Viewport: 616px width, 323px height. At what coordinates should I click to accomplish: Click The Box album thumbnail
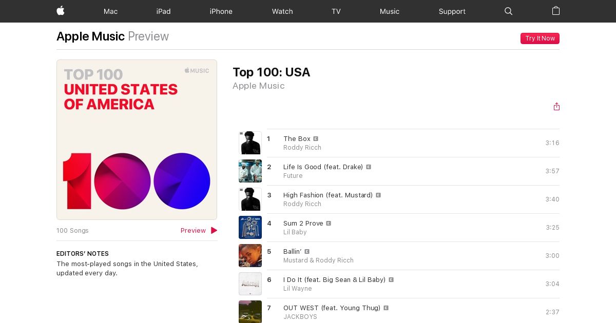pyautogui.click(x=250, y=143)
